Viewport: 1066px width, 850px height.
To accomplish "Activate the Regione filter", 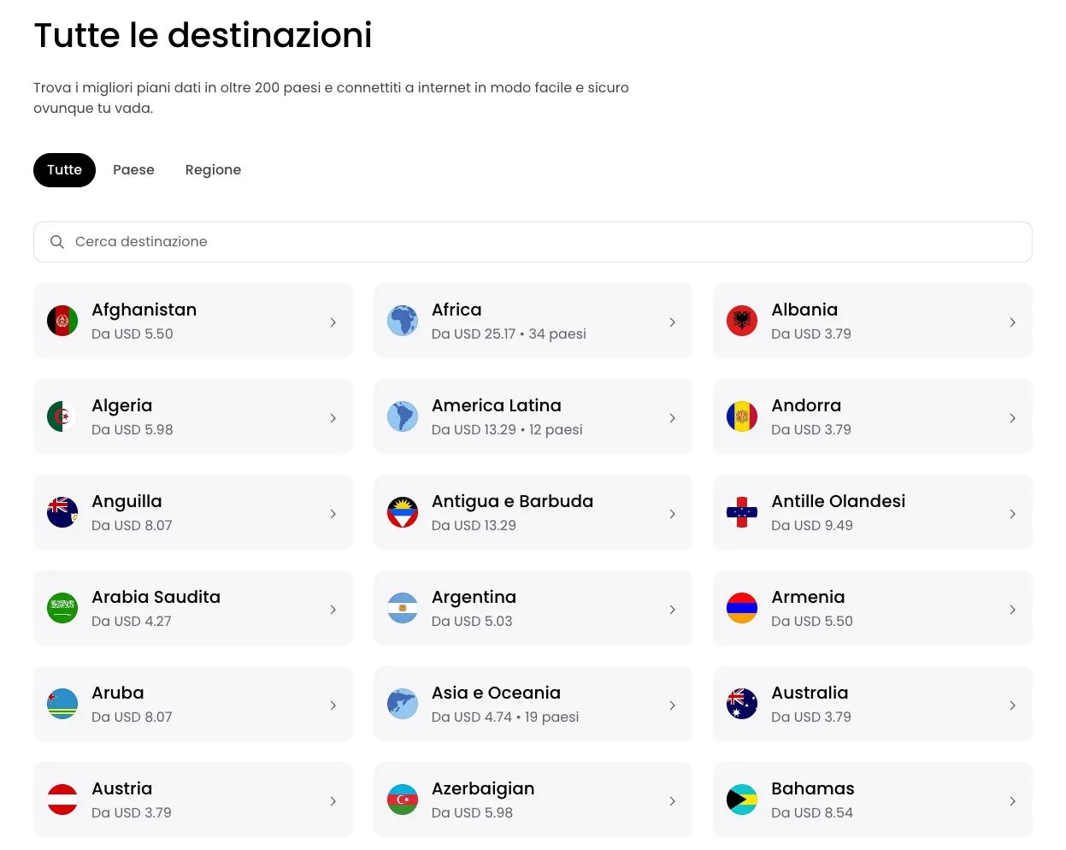I will (213, 169).
